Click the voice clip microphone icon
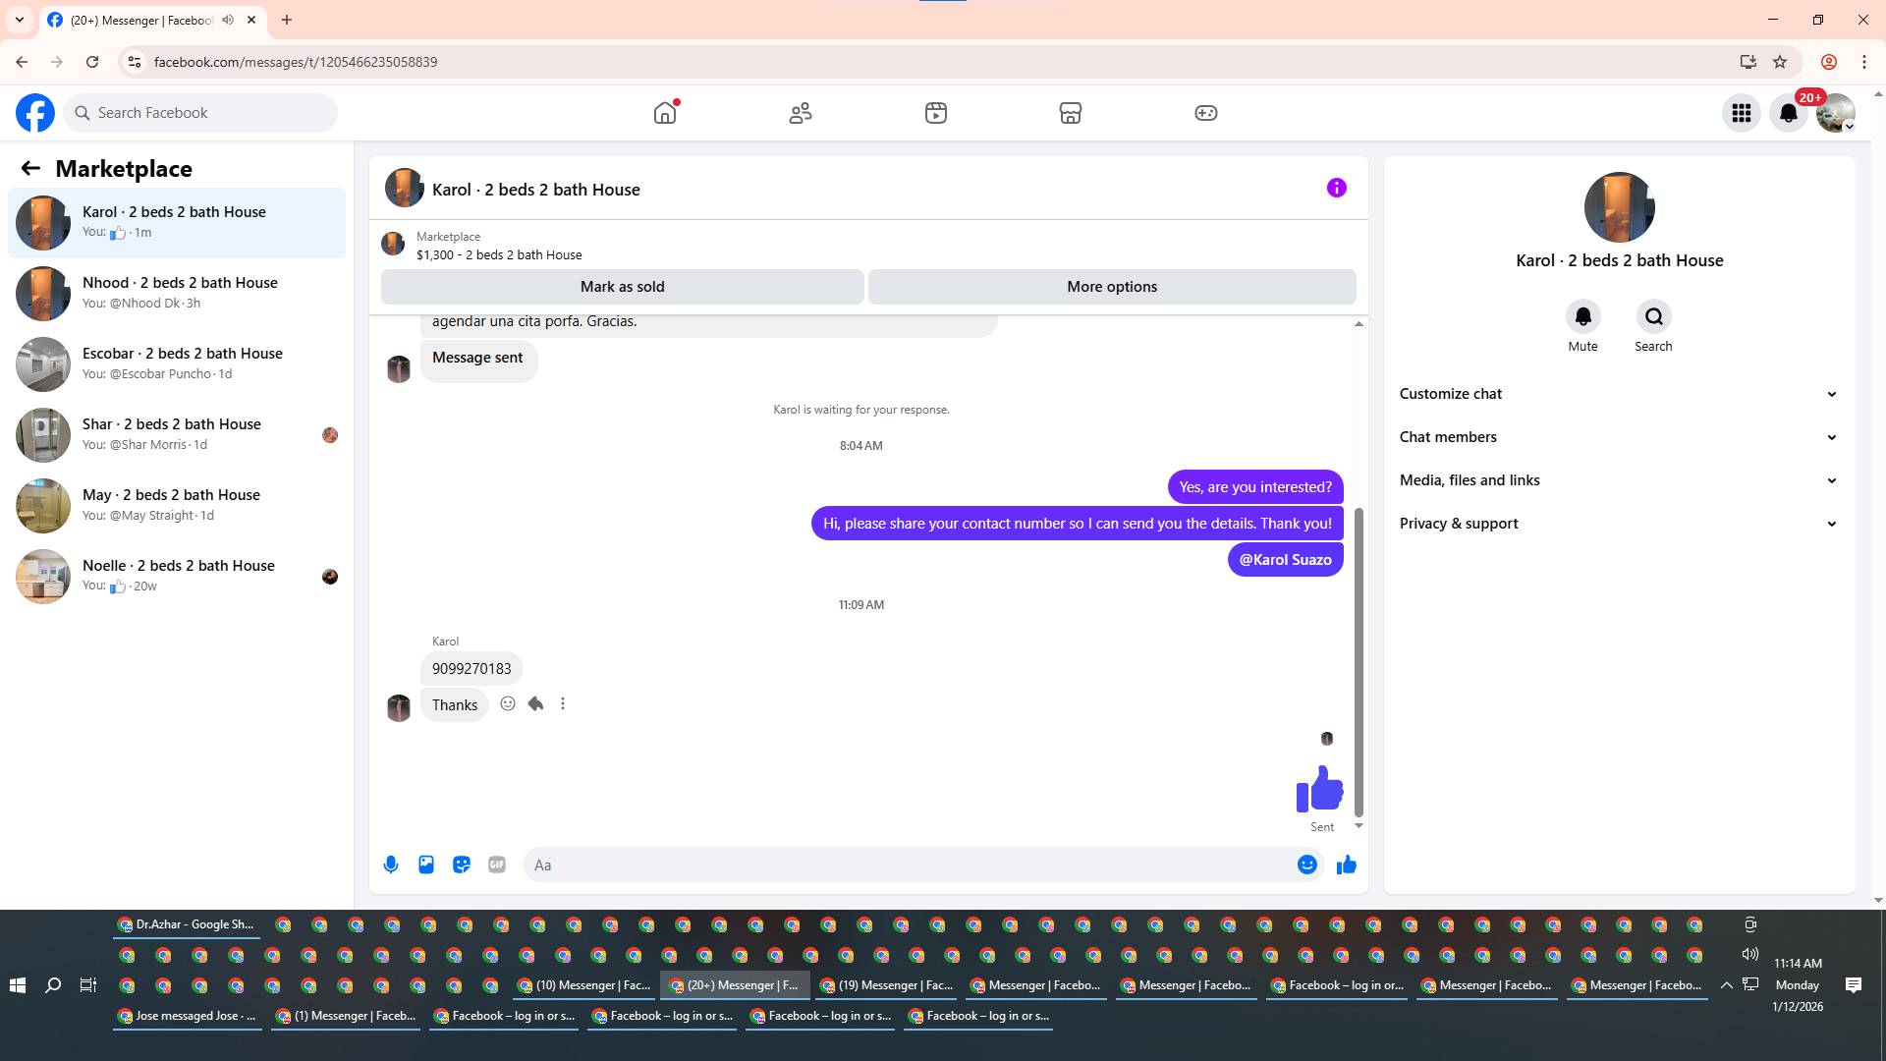The image size is (1886, 1061). (x=391, y=865)
